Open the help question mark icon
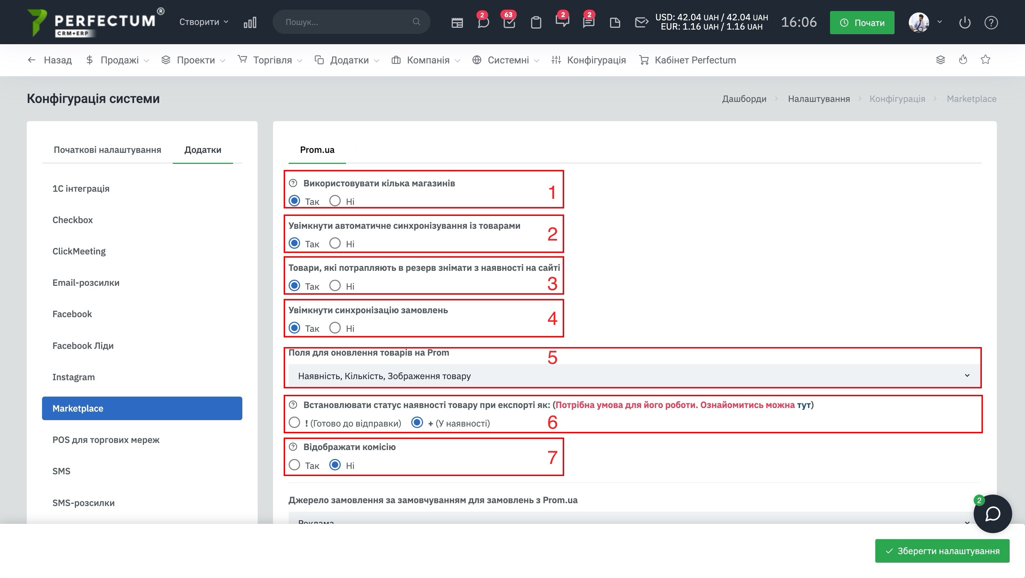 (x=991, y=23)
